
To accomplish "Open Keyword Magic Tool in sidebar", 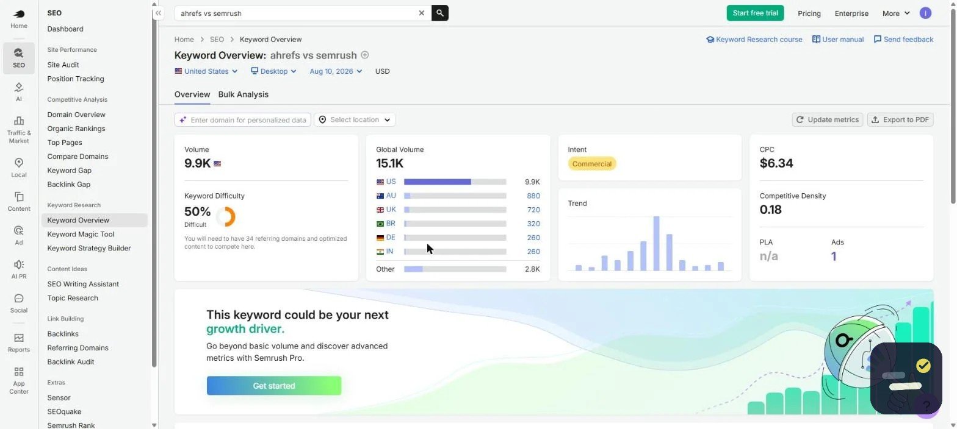I will point(81,234).
